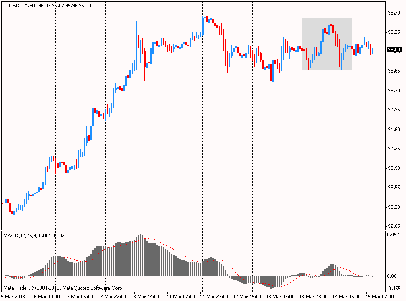The width and height of the screenshot is (406, 301).
Task: Click the 7 Mar 22:00 time label
Action: click(x=113, y=296)
